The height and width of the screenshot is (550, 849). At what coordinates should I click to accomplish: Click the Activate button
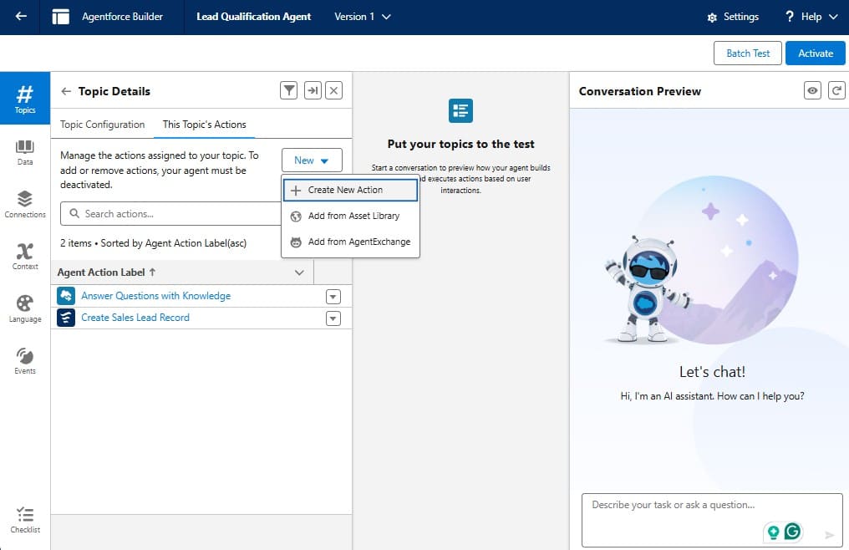pyautogui.click(x=815, y=53)
